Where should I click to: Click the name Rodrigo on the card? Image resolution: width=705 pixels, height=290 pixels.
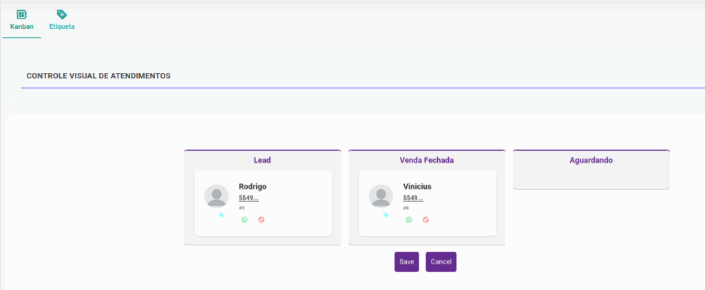253,186
